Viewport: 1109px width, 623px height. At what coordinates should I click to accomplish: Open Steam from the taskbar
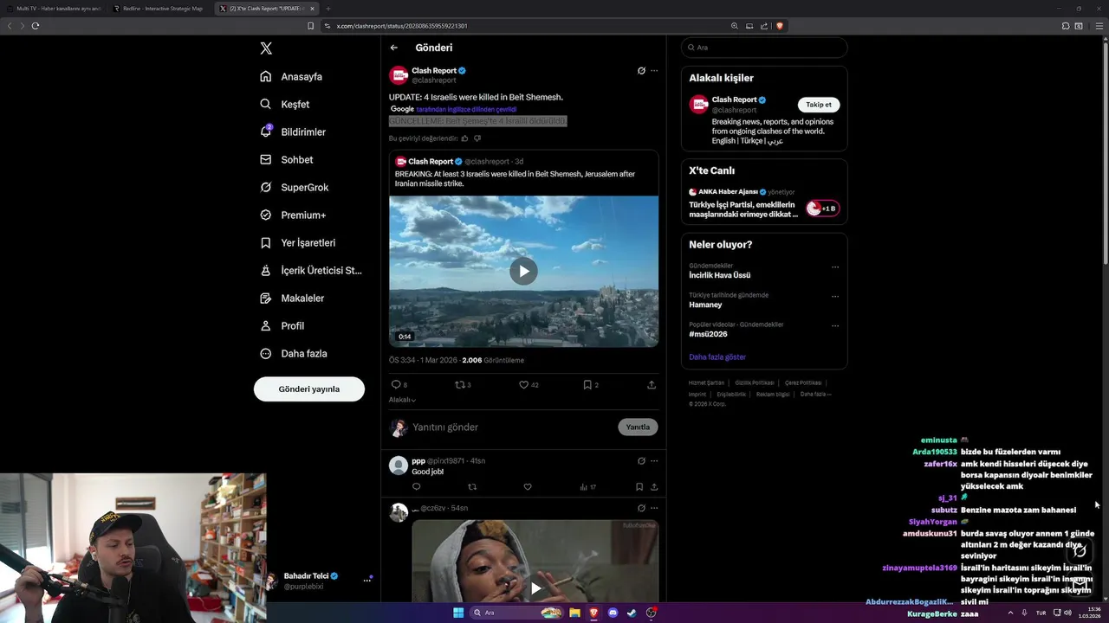(x=632, y=613)
